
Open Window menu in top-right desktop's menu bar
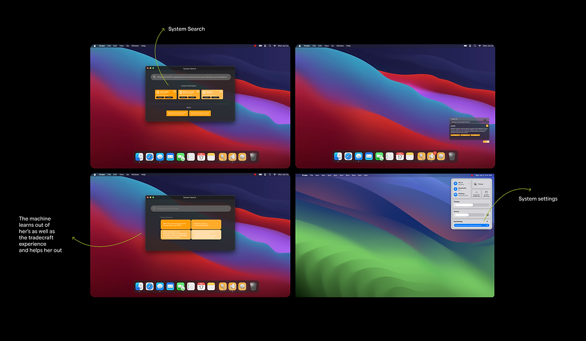pos(340,46)
